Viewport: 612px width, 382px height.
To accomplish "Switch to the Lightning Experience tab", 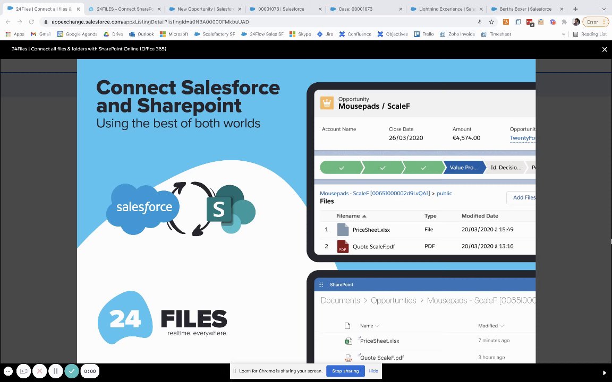I will pyautogui.click(x=446, y=9).
